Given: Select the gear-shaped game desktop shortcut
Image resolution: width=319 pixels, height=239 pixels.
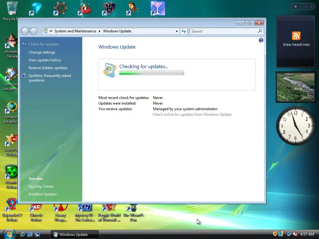Looking at the screenshot, I should [60, 8].
